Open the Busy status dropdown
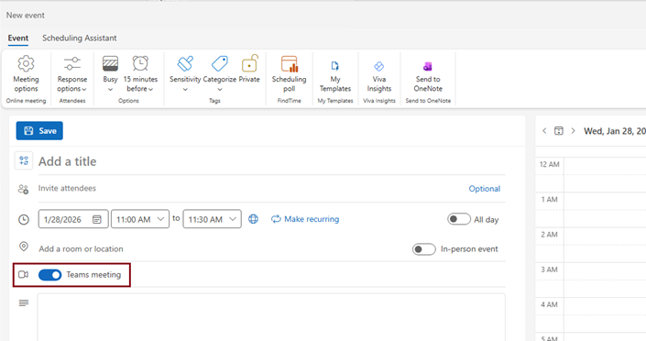This screenshot has height=341, width=646. [x=110, y=75]
